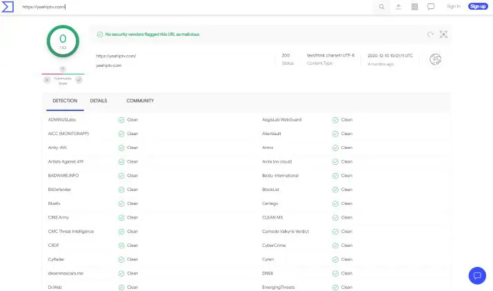
Task: Click the BitDefender vendor name
Action: tap(59, 190)
